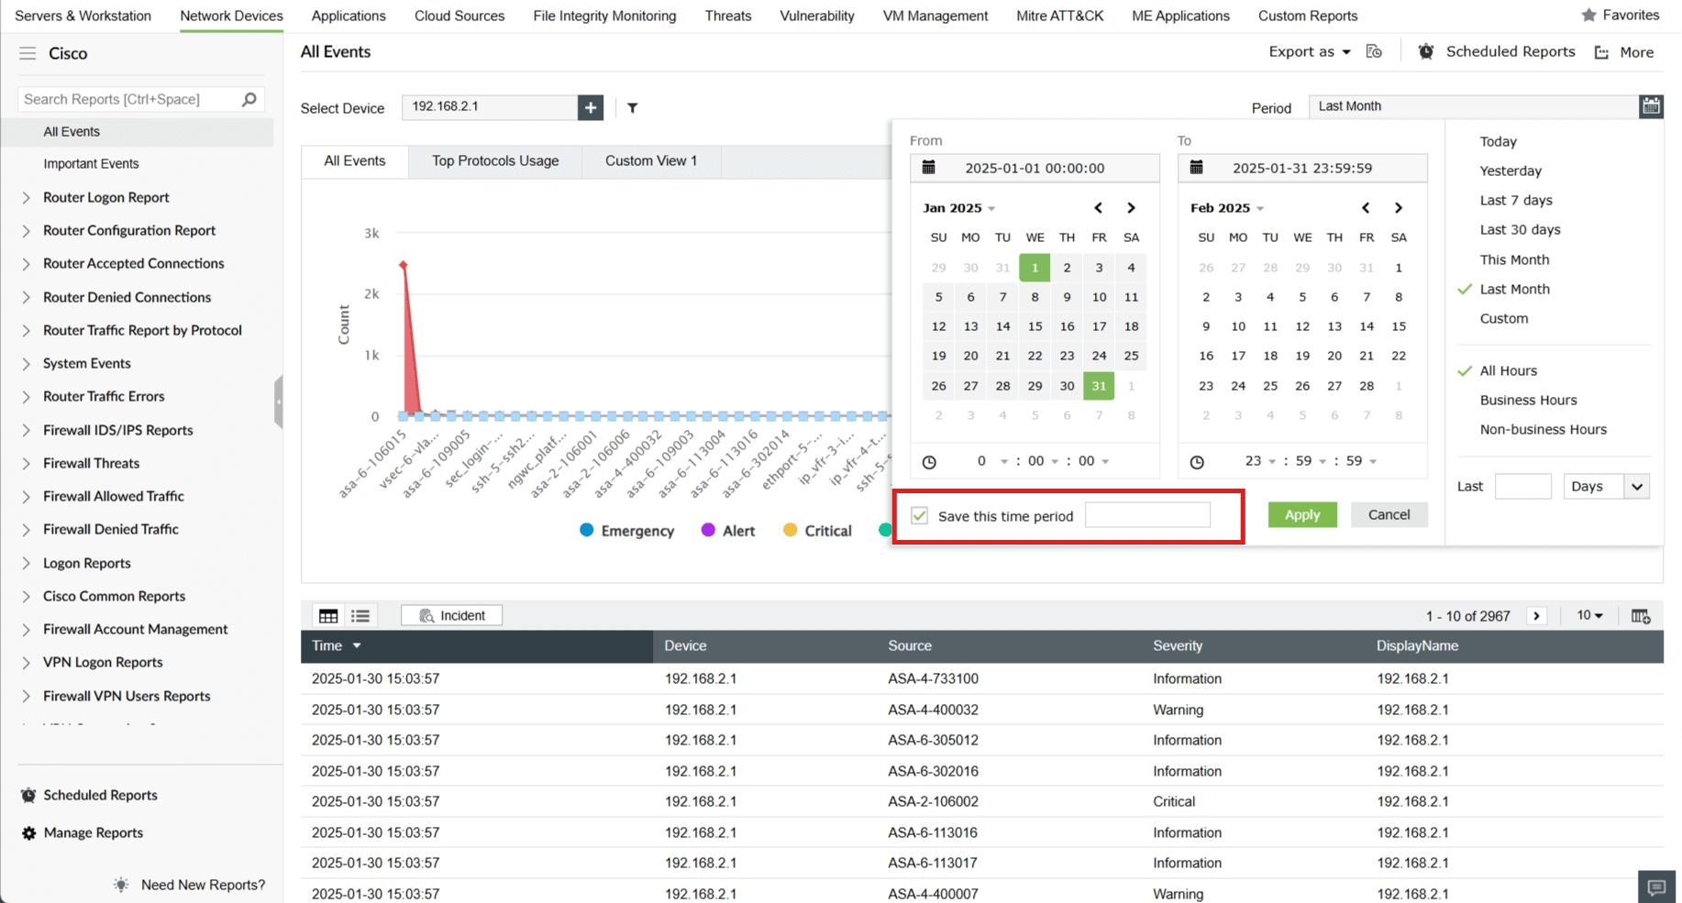Image resolution: width=1682 pixels, height=903 pixels.
Task: Switch to list view of events
Action: 360,616
